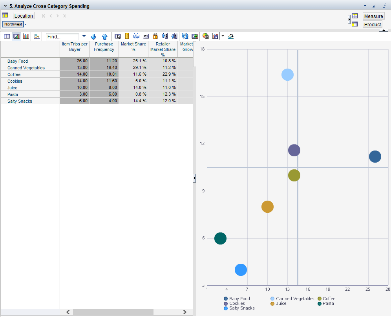Click the light blue Canned Vegetables bubble
This screenshot has height=317, width=391.
click(x=287, y=75)
